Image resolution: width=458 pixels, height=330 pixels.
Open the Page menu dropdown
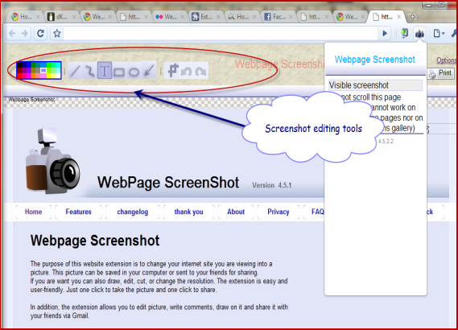tap(439, 34)
